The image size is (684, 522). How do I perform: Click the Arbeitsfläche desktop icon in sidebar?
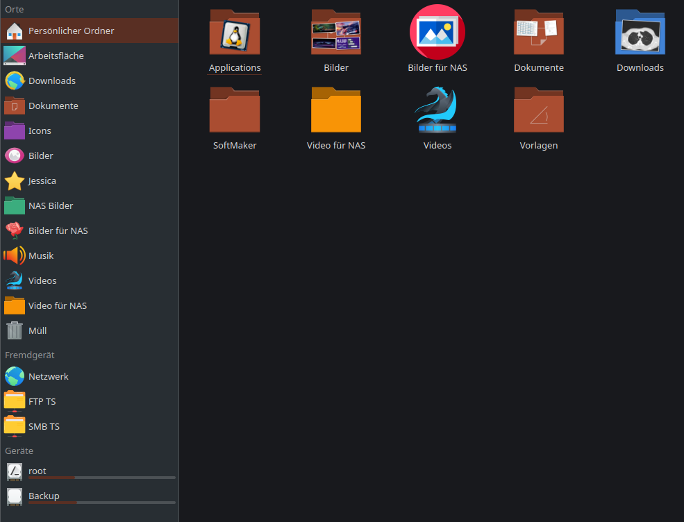tap(15, 56)
